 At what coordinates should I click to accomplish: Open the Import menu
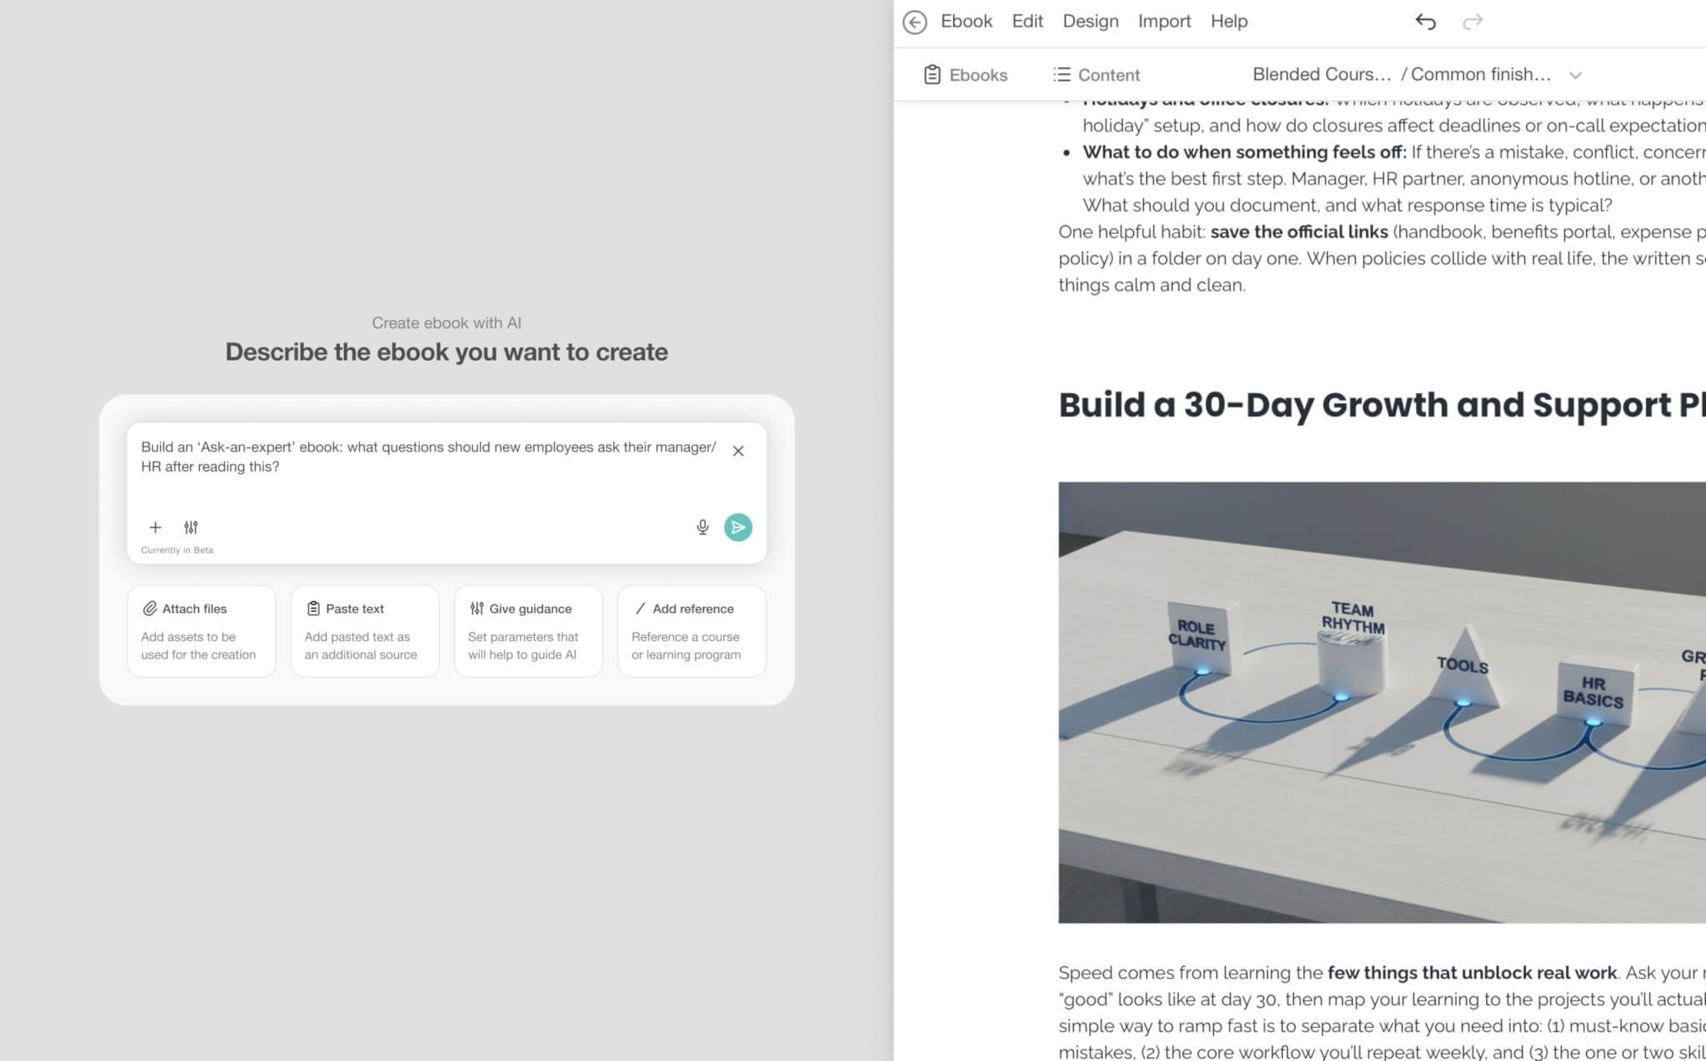[x=1165, y=22]
